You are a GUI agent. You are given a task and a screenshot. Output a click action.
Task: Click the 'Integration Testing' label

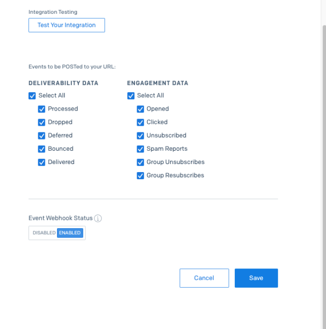click(53, 12)
